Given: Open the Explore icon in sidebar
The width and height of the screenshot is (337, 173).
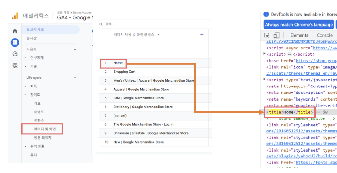Looking at the screenshot, I should 15,54.
